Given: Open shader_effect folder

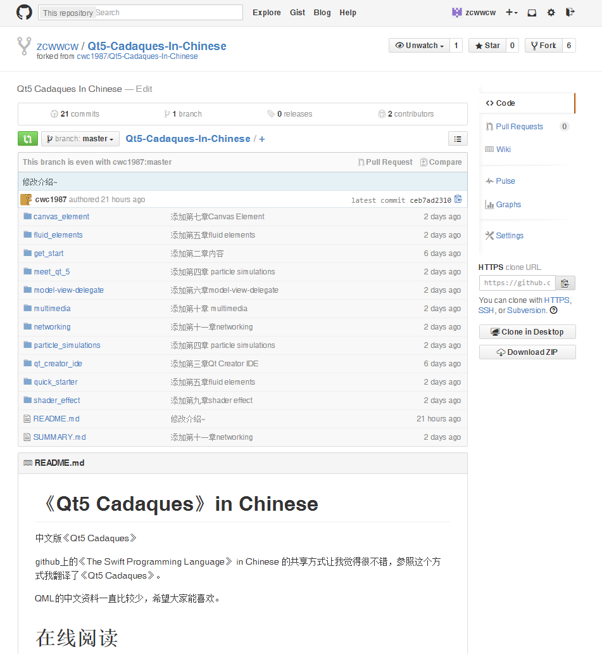Looking at the screenshot, I should coord(57,400).
